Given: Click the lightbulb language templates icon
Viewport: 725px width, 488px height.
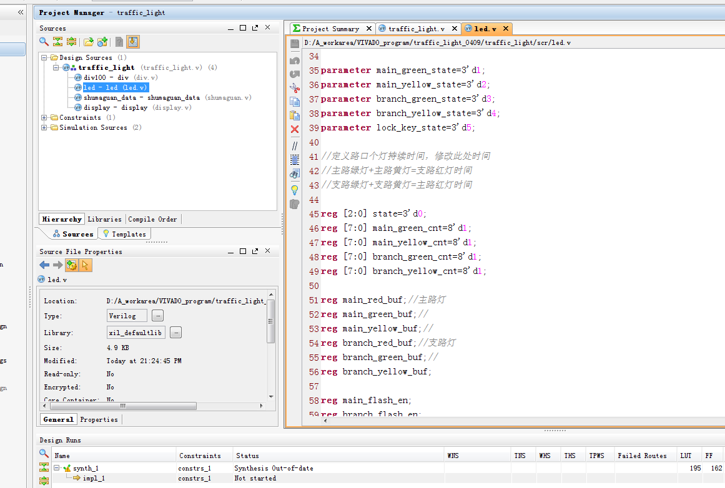Looking at the screenshot, I should coord(295,190).
